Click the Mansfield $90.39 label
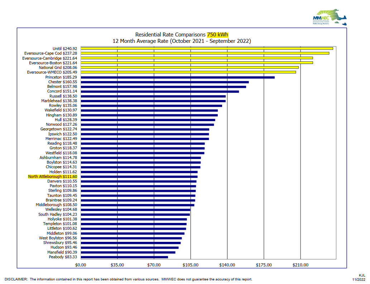 coord(62,252)
